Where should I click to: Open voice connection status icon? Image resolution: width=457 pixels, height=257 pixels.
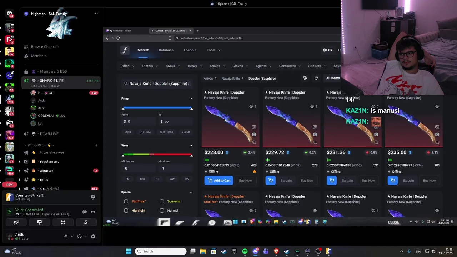tap(10, 212)
